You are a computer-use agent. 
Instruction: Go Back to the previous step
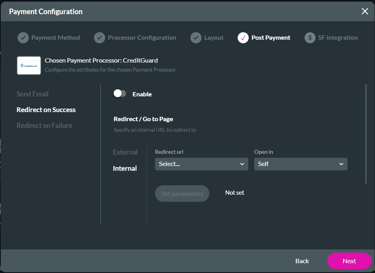302,261
